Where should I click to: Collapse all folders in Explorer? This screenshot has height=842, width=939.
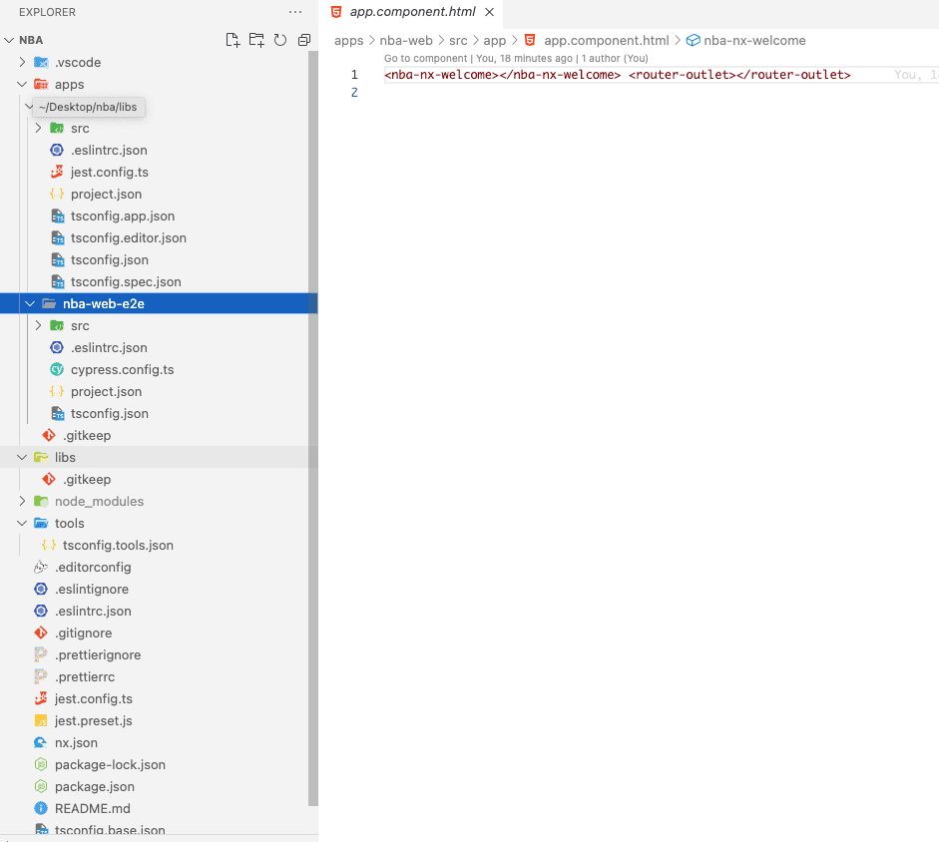coord(304,40)
